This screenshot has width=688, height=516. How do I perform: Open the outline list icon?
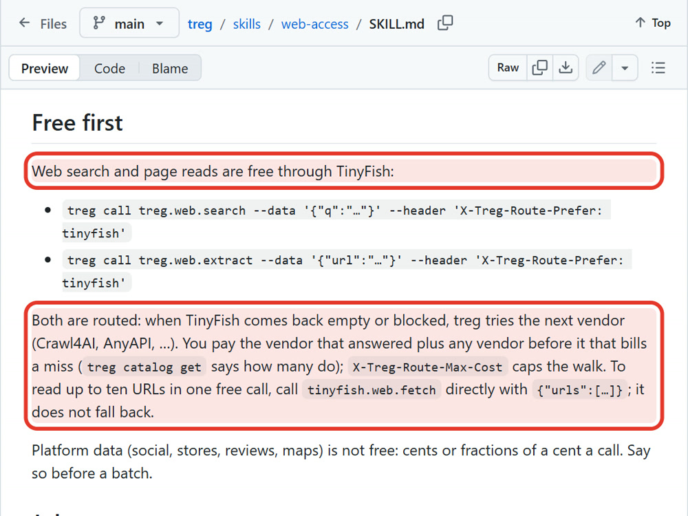click(658, 67)
